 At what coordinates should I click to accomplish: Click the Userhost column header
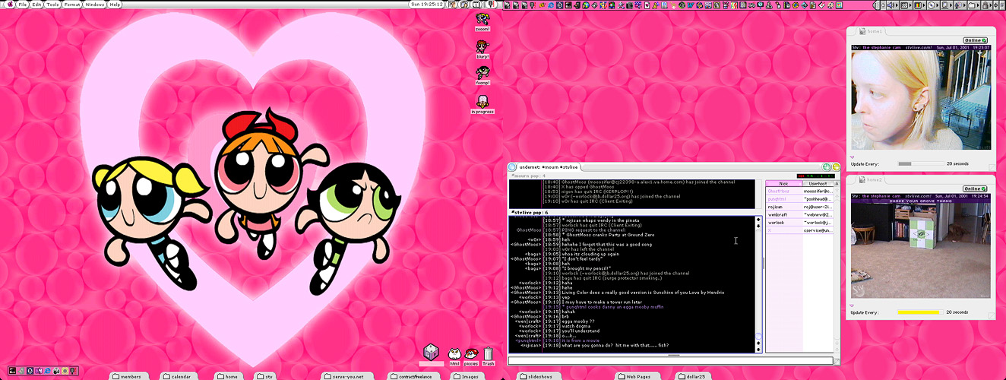tap(818, 183)
